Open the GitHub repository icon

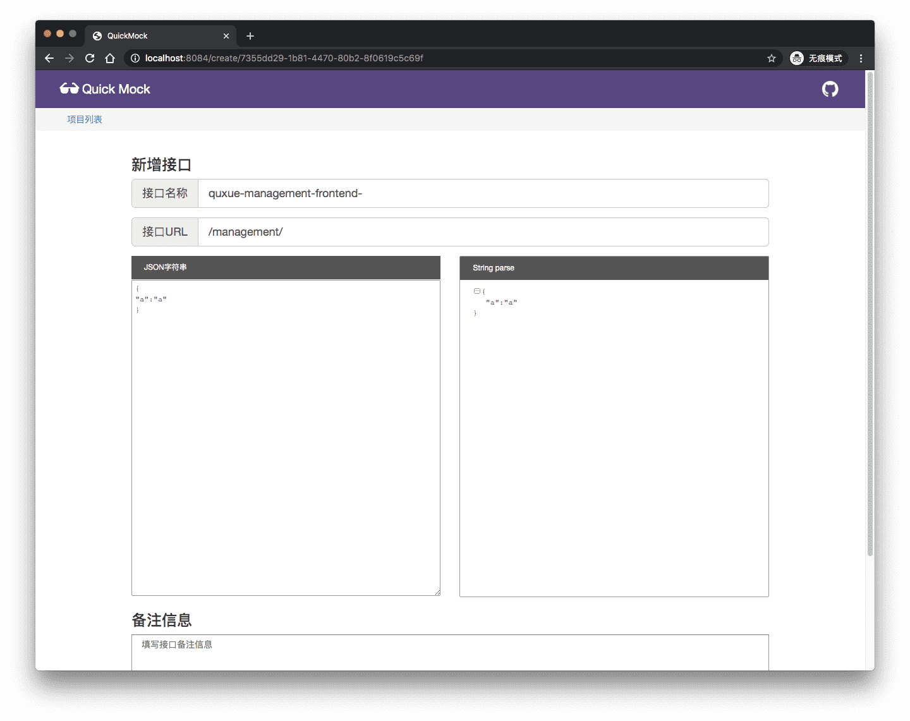[x=830, y=89]
